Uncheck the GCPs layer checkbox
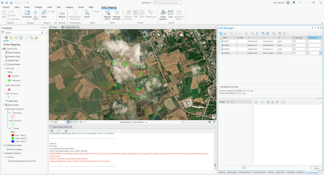The height and width of the screenshot is (175, 324). [8, 69]
